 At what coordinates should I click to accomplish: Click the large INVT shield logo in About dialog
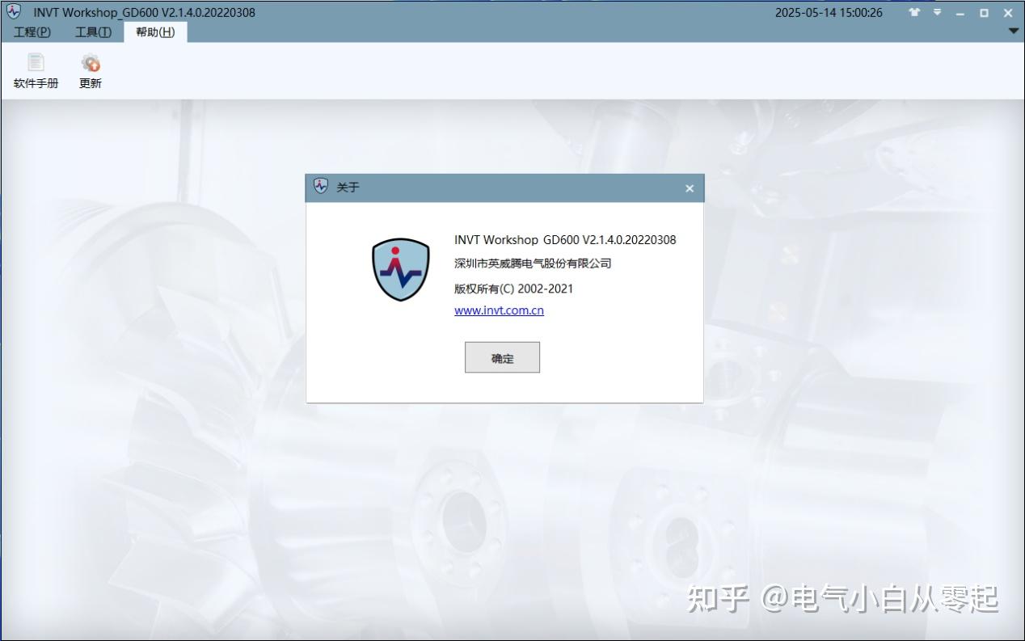[x=400, y=269]
